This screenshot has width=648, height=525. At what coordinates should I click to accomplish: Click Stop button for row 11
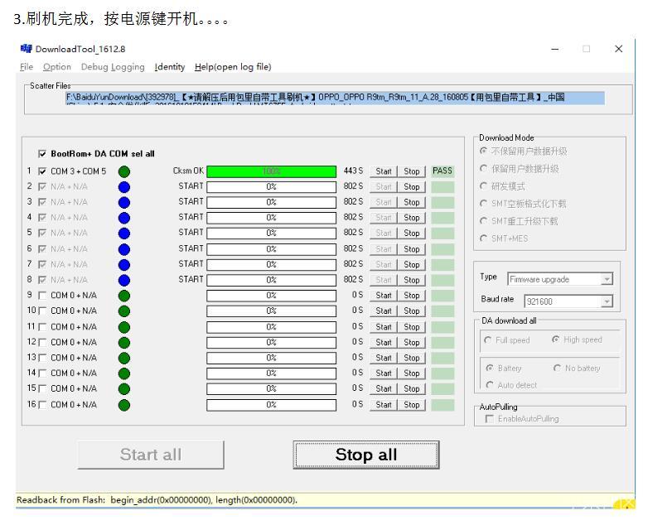point(412,327)
